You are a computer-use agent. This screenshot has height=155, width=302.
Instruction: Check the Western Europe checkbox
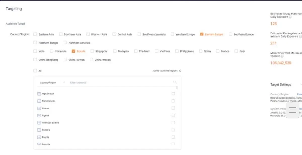[172, 34]
